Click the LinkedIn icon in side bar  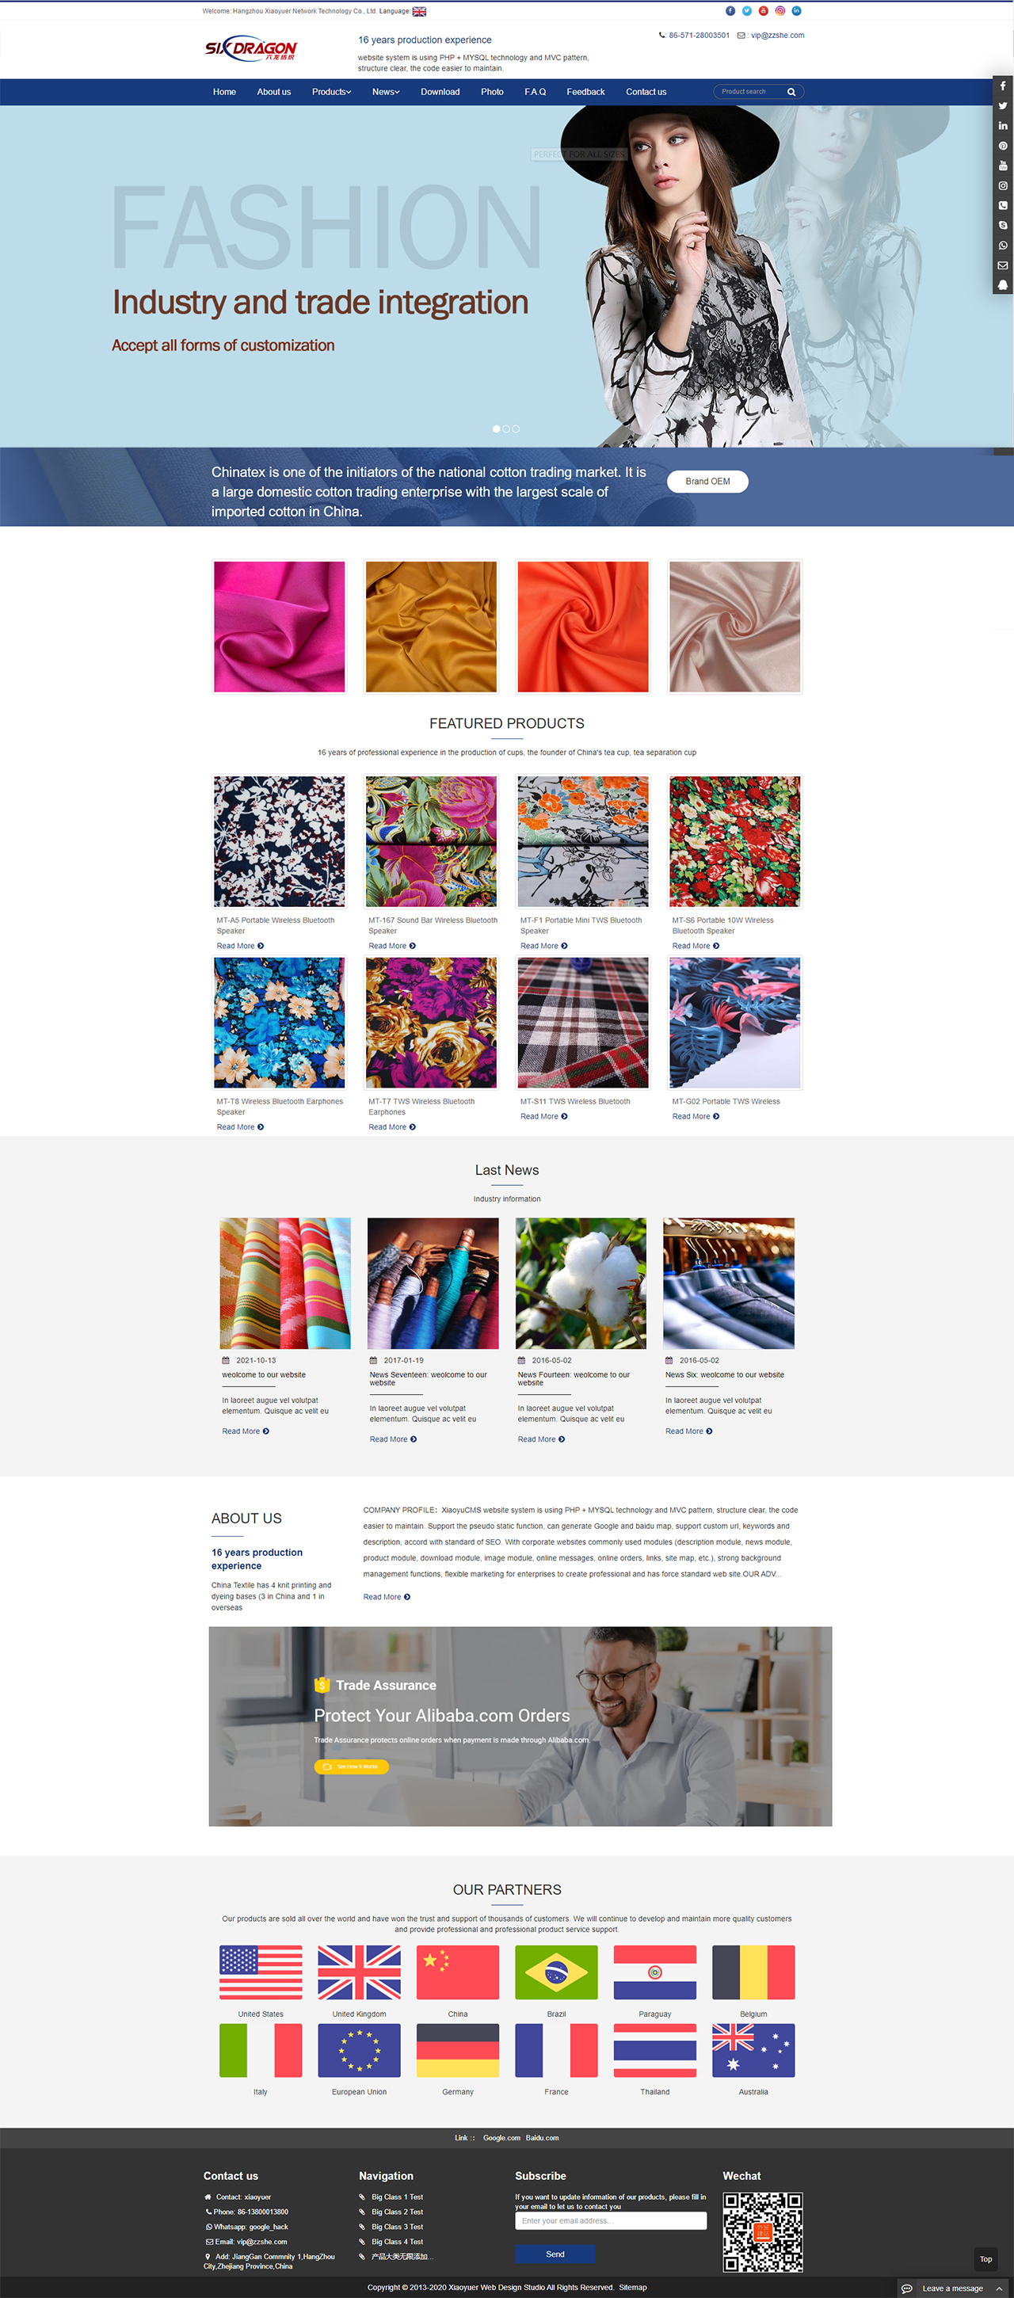tap(1002, 126)
